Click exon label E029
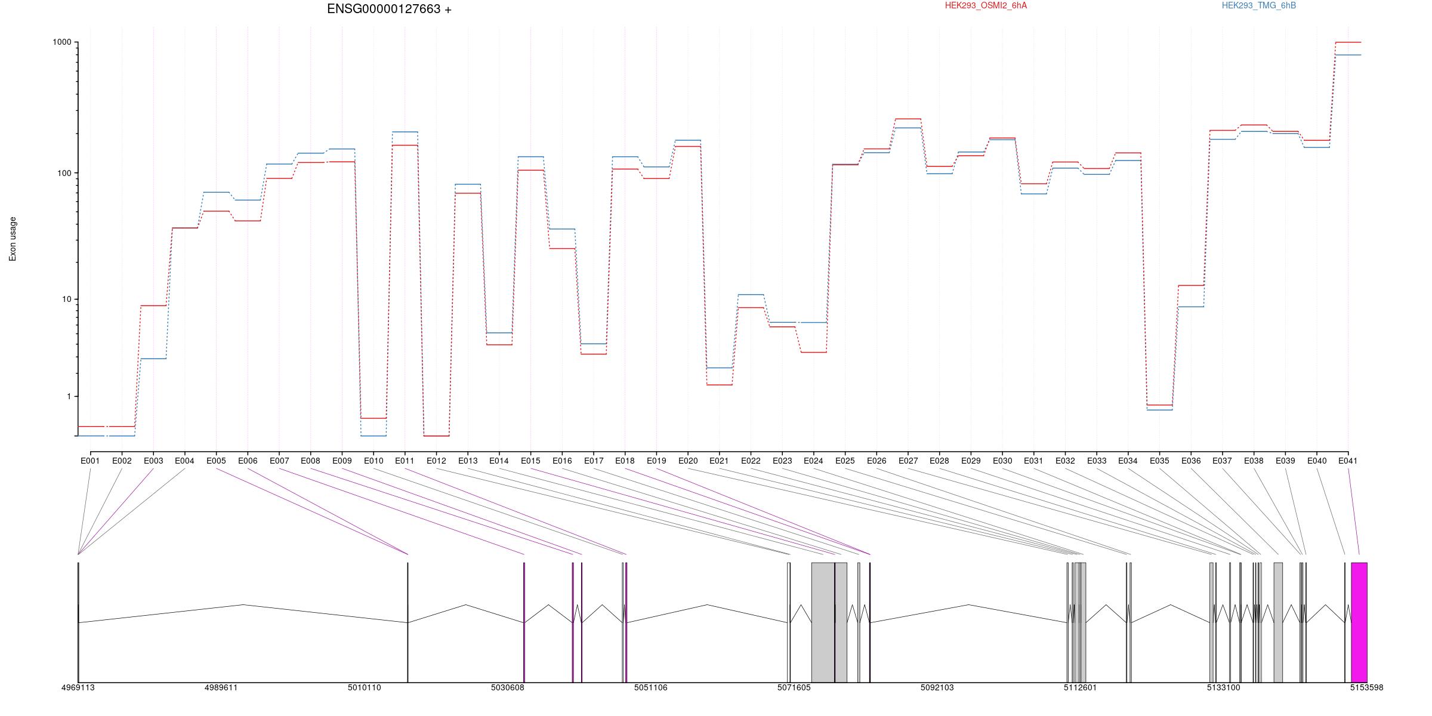 coord(971,461)
